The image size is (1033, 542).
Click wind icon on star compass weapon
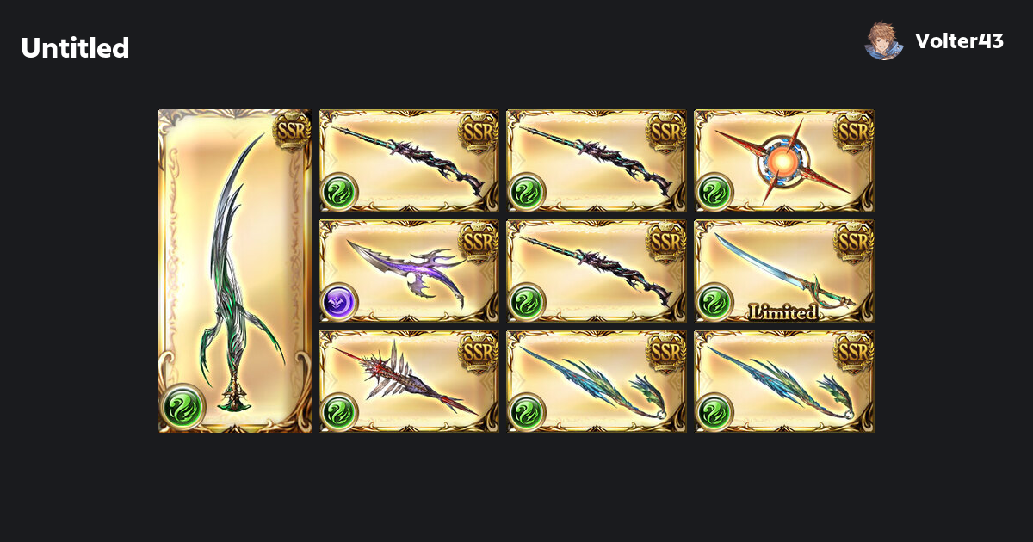tap(714, 191)
